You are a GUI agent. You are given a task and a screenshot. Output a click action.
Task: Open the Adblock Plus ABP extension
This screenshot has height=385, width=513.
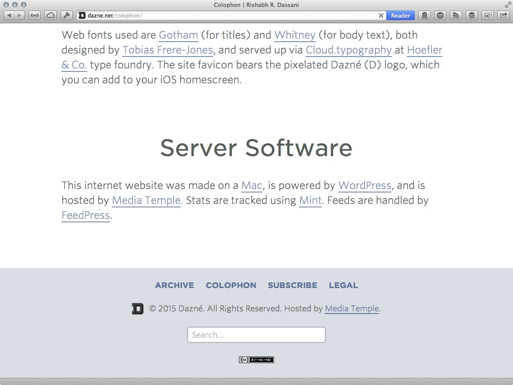click(440, 15)
